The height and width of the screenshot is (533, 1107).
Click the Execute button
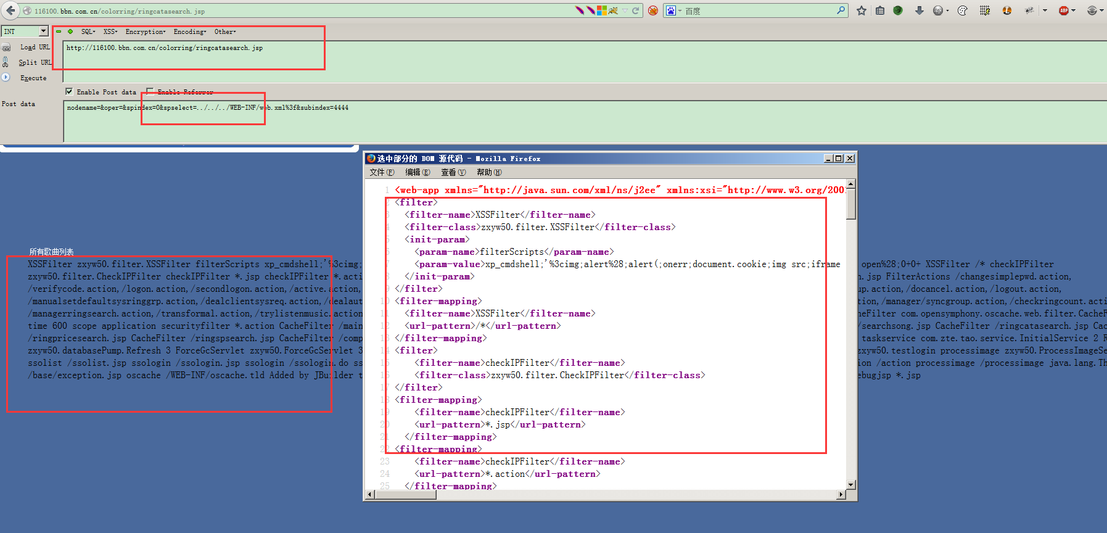pyautogui.click(x=33, y=78)
